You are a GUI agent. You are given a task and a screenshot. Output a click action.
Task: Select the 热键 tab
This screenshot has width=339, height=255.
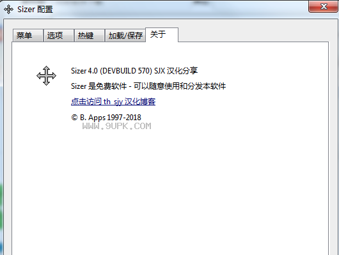90,35
